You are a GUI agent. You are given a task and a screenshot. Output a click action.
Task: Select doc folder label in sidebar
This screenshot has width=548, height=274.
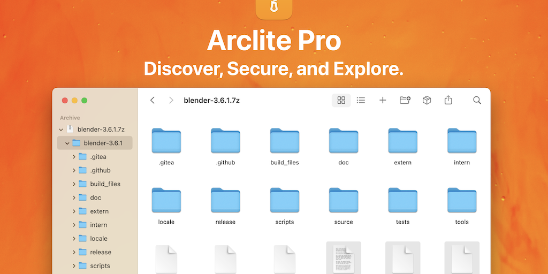point(95,197)
